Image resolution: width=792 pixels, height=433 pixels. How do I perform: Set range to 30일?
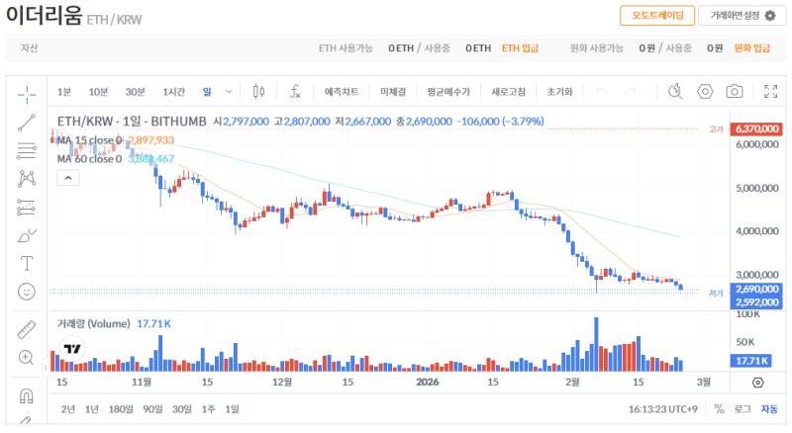coord(182,409)
